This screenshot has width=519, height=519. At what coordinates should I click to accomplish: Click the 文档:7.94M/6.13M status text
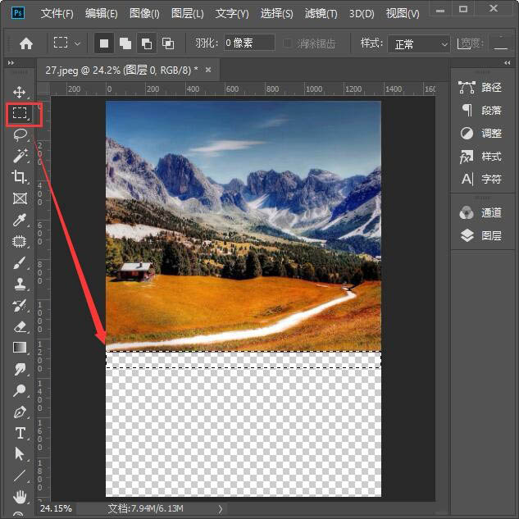tap(146, 508)
